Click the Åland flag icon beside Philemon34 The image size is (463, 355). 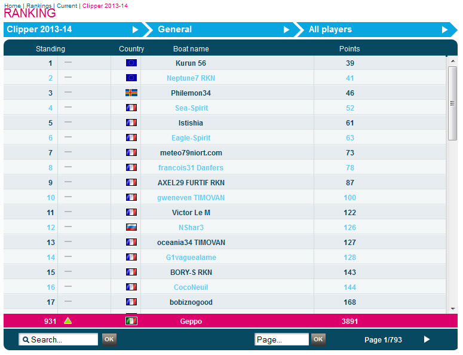(x=131, y=93)
